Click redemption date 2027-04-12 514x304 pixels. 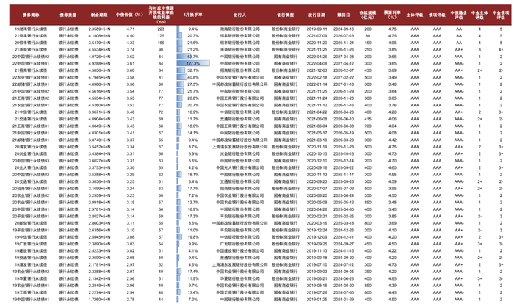[344, 64]
